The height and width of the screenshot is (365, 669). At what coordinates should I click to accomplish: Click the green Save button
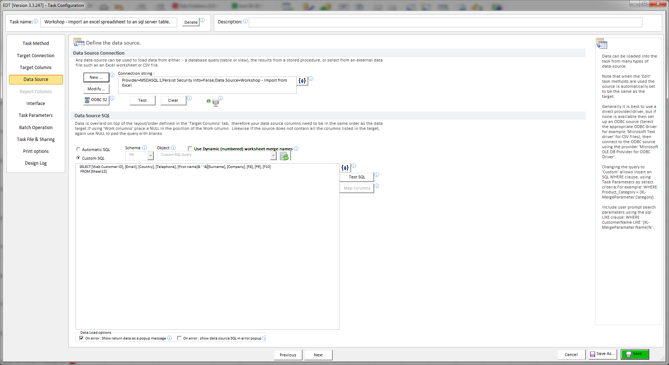pyautogui.click(x=634, y=354)
